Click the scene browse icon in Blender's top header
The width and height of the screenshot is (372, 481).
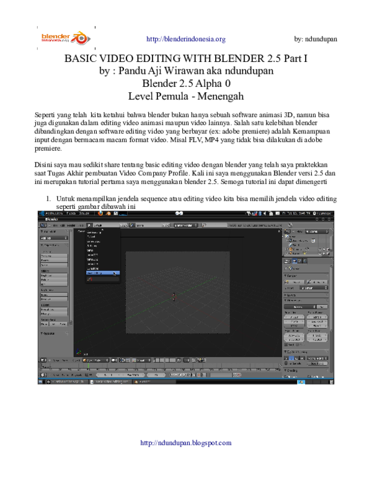pos(131,225)
